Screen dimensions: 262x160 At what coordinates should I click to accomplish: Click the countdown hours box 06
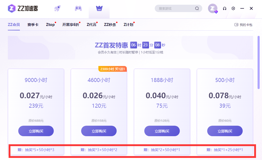134,45
